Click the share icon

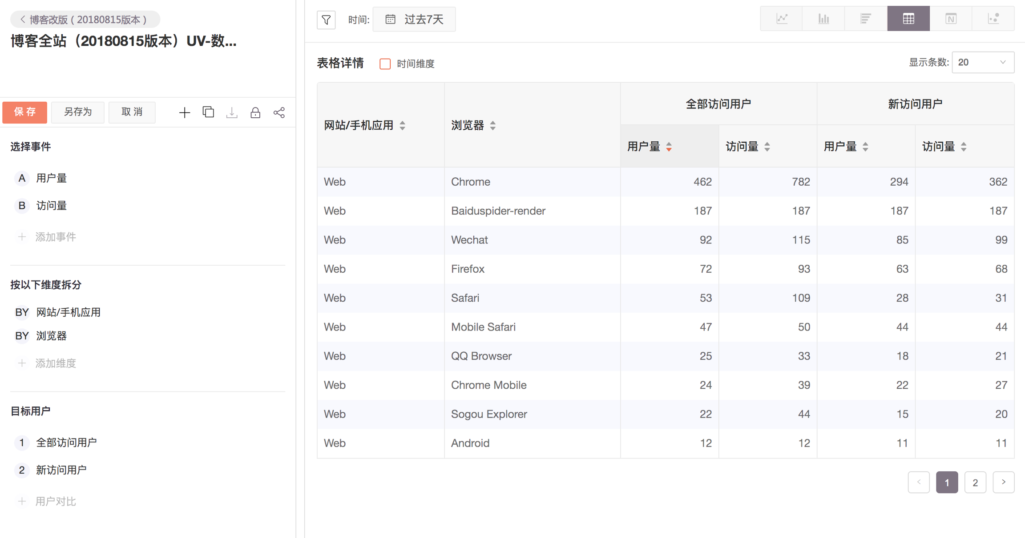[x=279, y=112]
